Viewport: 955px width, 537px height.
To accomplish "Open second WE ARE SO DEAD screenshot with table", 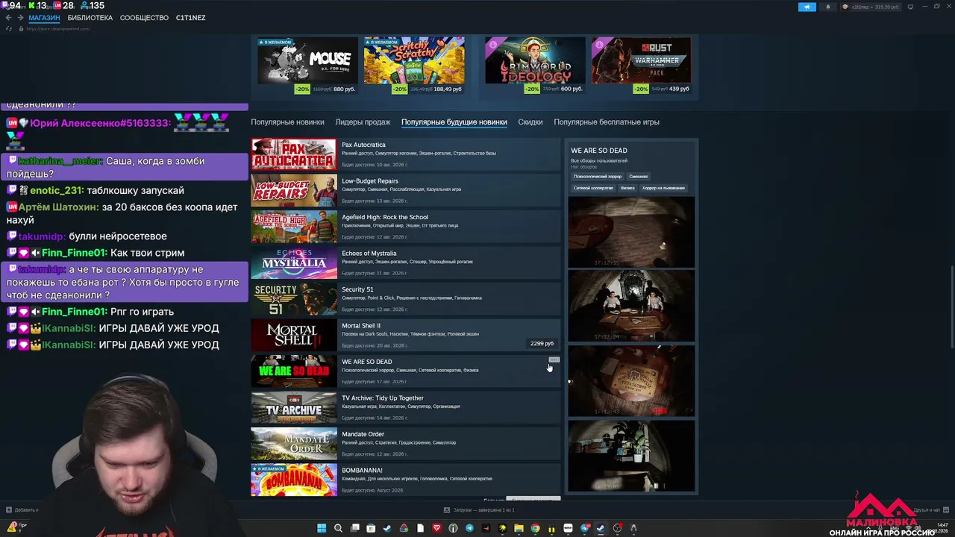I will [631, 306].
